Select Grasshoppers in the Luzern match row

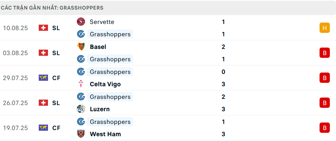[110, 97]
